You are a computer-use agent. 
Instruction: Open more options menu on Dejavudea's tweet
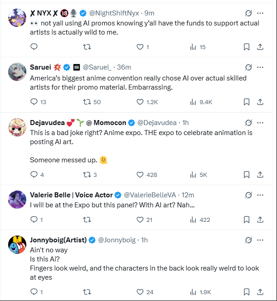pyautogui.click(x=260, y=123)
